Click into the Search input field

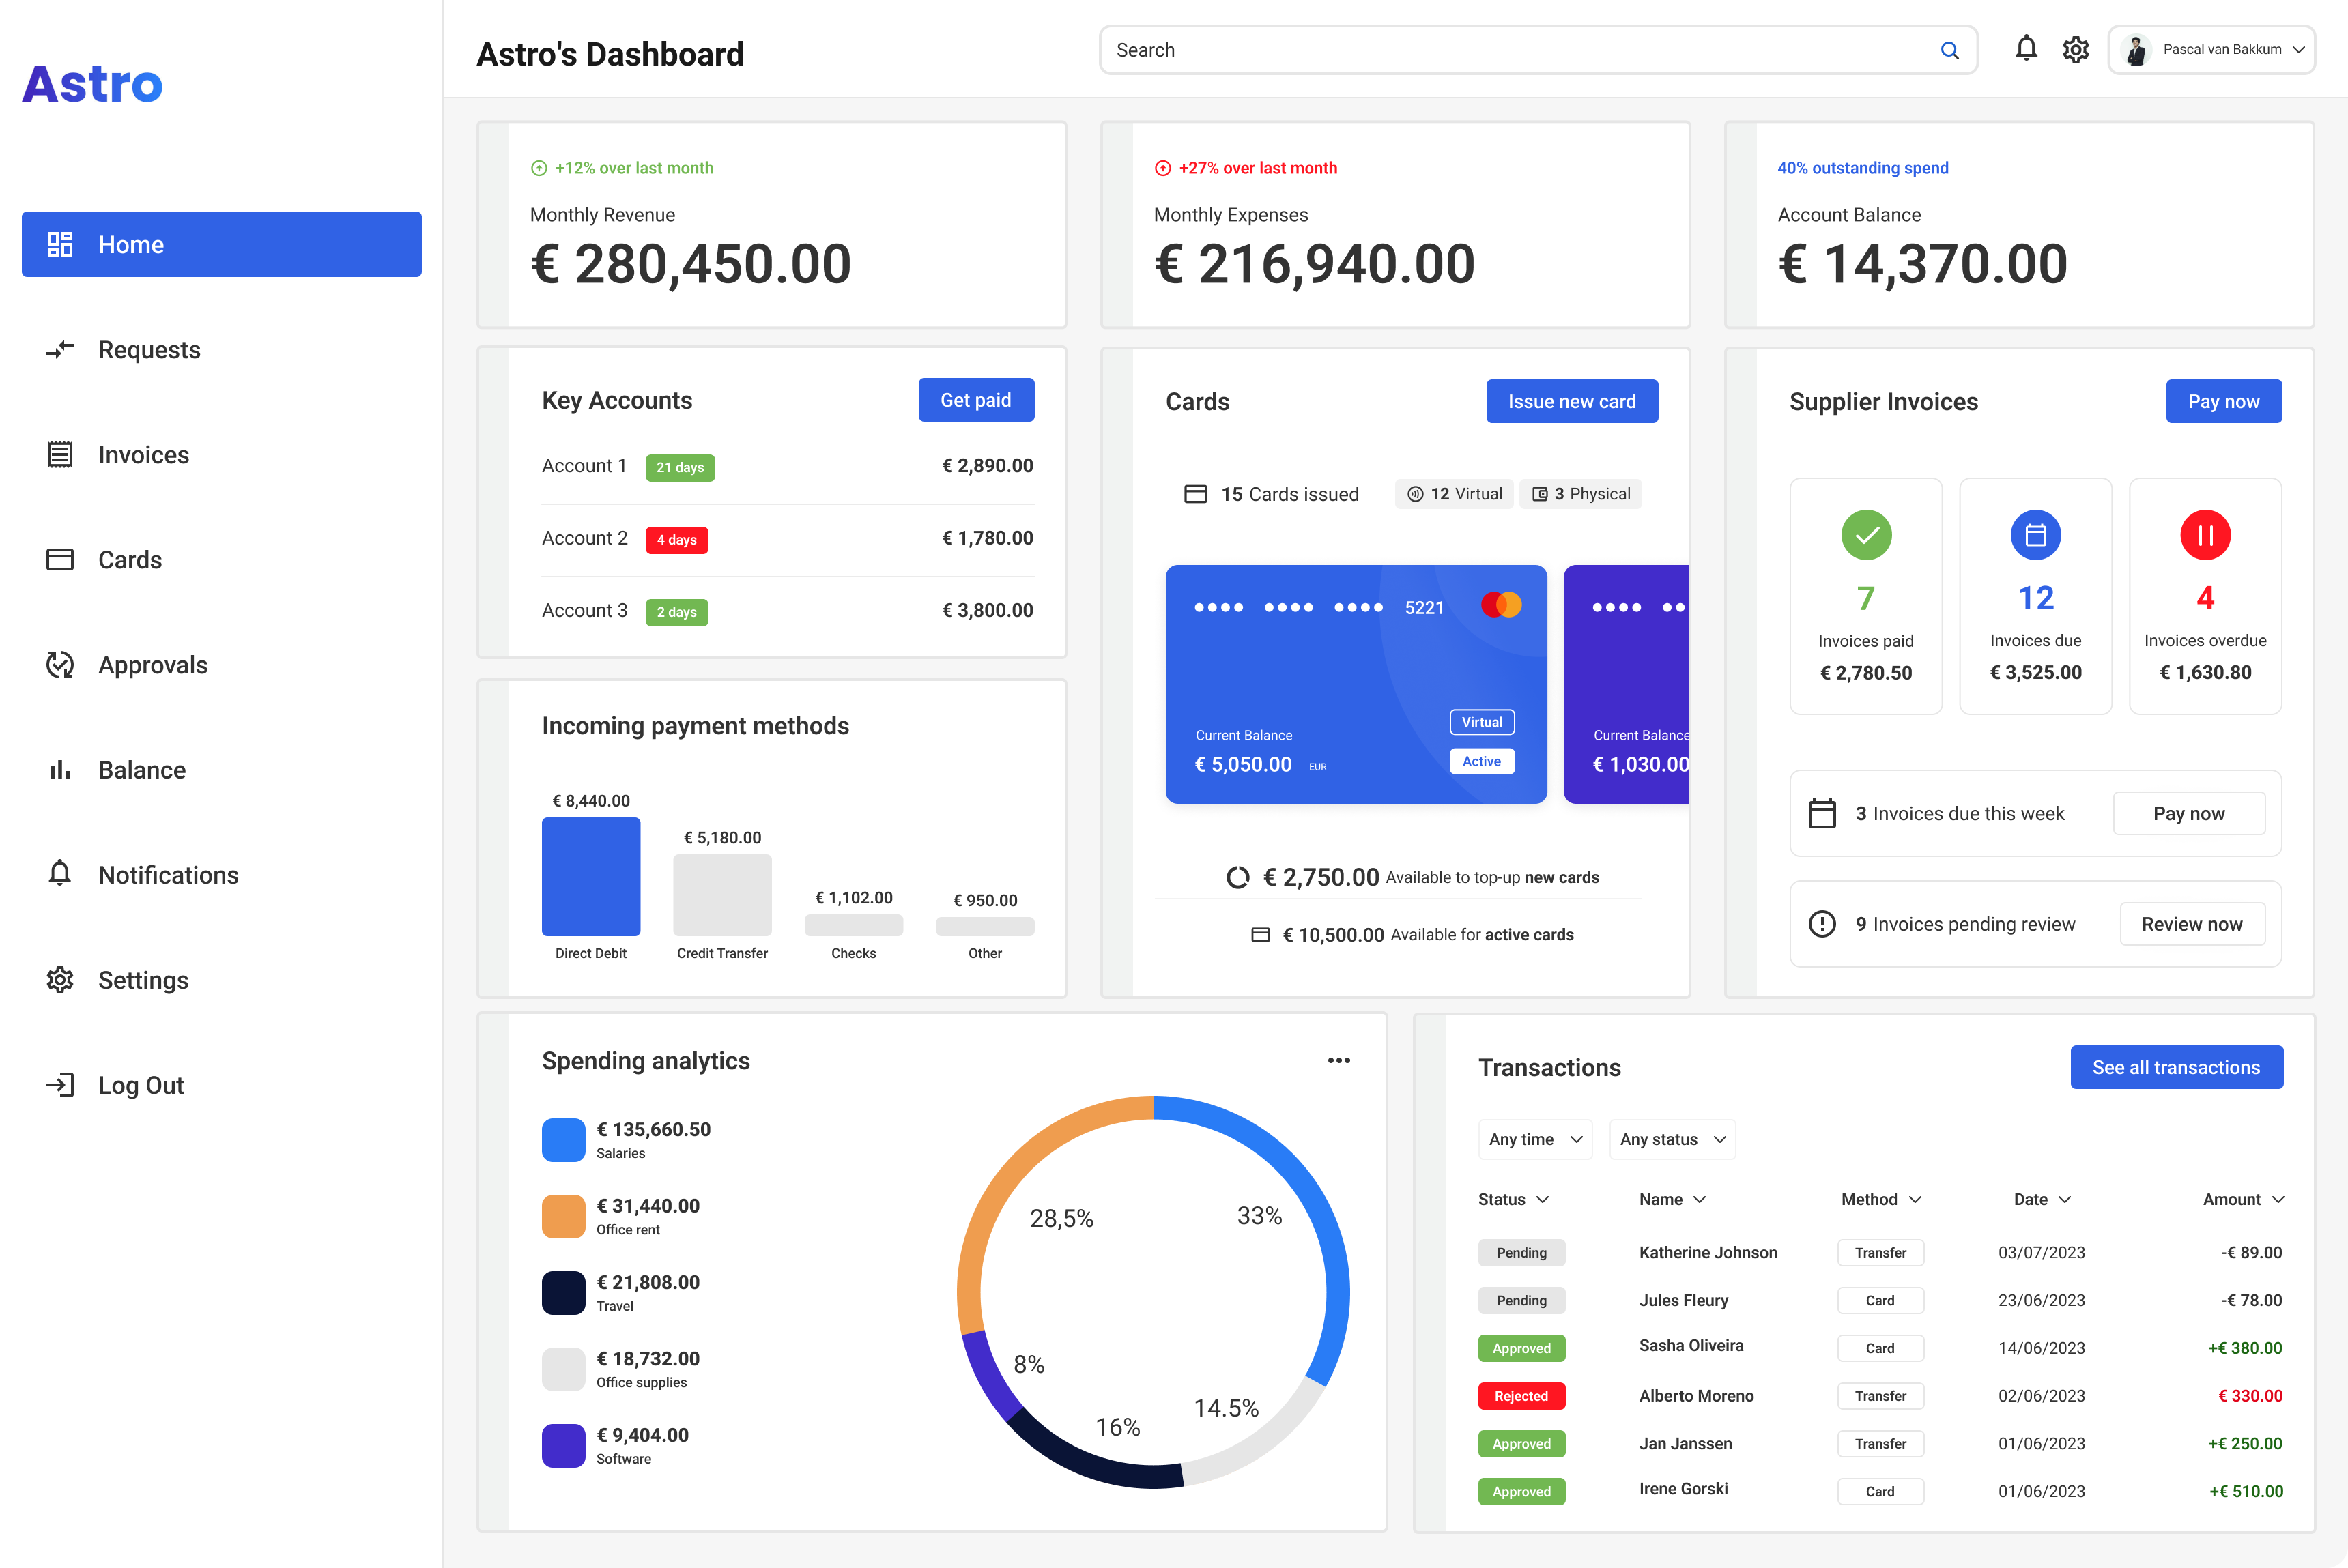[1501, 50]
